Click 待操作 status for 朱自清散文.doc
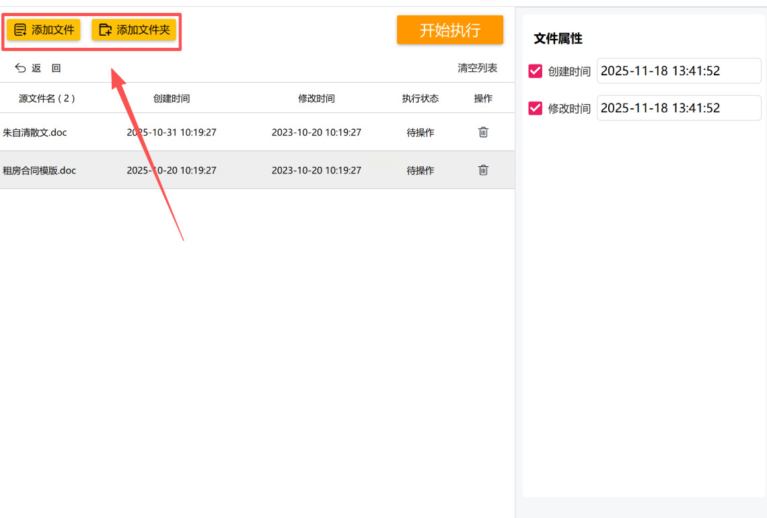Screen dimensions: 767x518 click(421, 133)
